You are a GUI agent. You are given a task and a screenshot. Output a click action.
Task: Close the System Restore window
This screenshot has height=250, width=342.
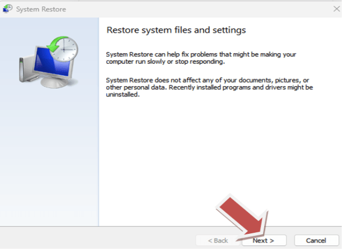337,9
